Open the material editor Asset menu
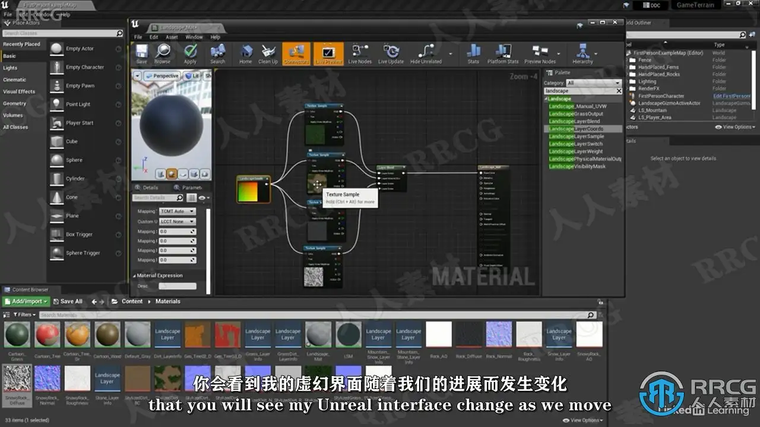 click(x=172, y=37)
